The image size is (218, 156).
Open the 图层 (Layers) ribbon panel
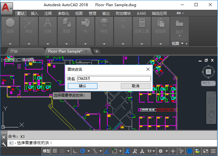click(67, 31)
